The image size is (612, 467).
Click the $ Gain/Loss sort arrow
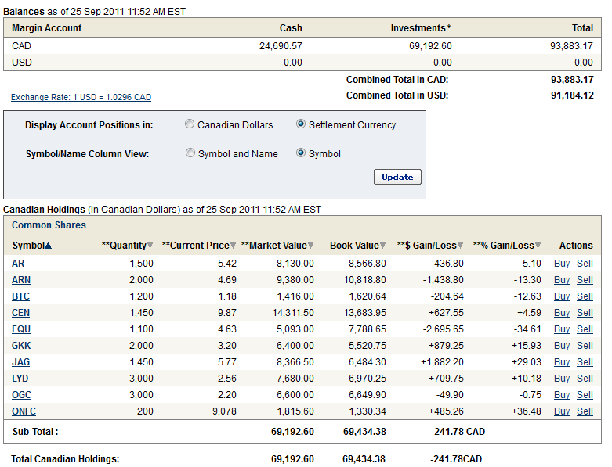point(461,246)
